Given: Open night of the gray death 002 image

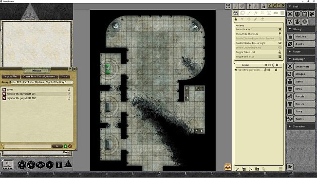Looking at the screenshot, I should pos(21,98).
